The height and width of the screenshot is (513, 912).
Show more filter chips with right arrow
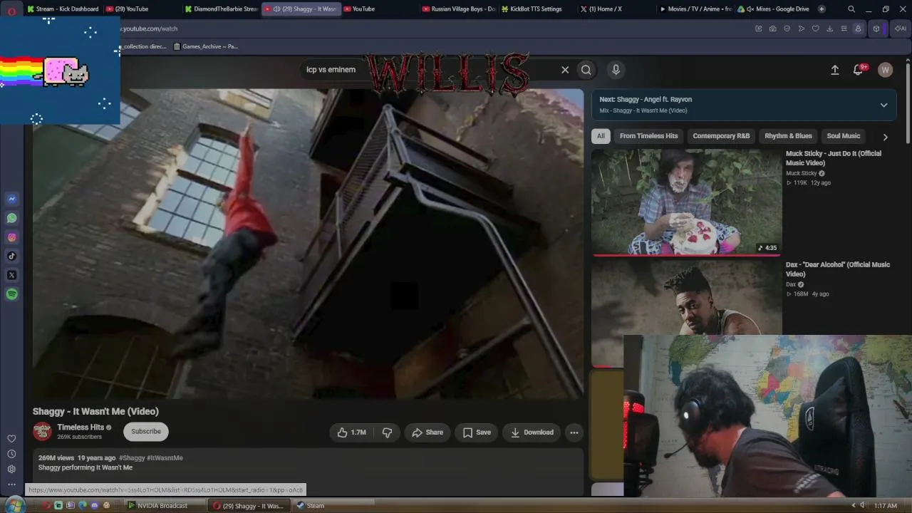click(x=885, y=137)
